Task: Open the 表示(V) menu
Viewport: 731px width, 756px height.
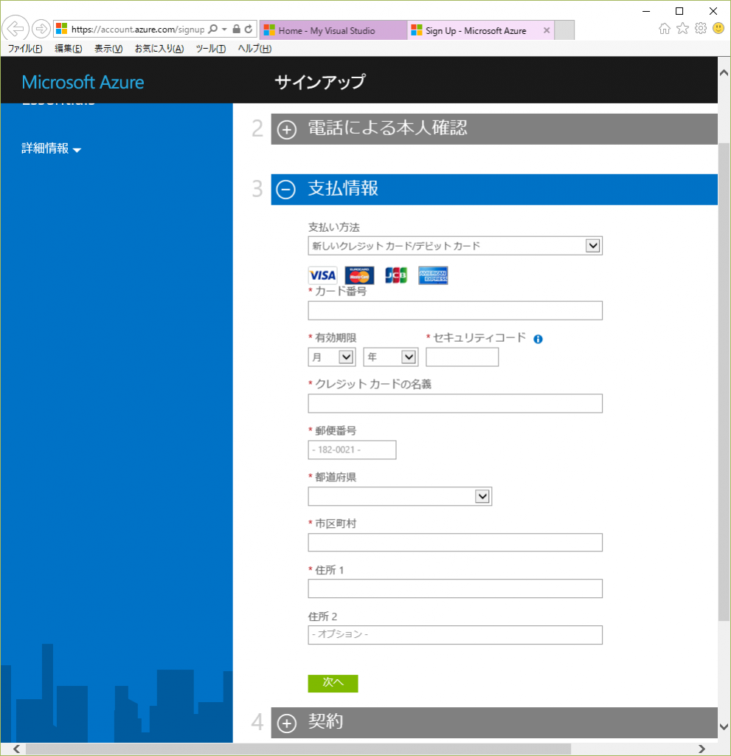Action: (x=108, y=49)
